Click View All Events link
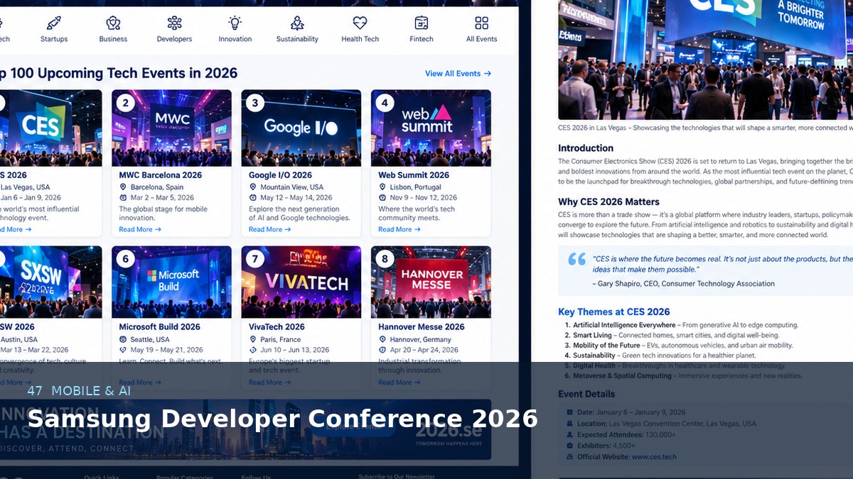 point(458,74)
